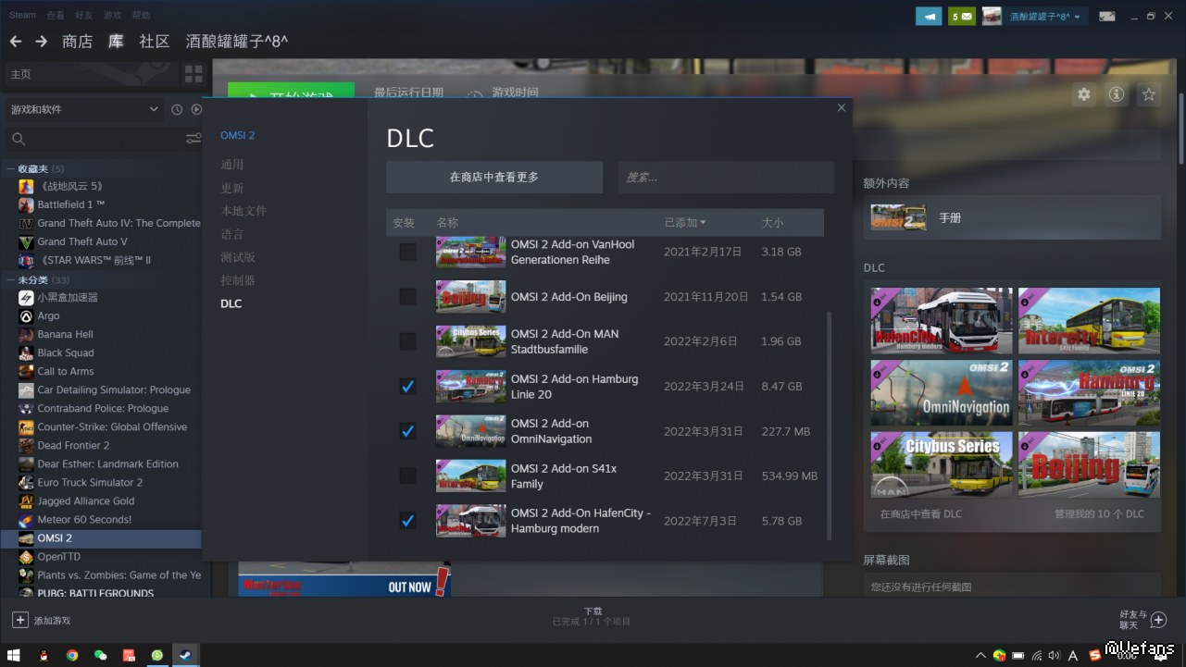The width and height of the screenshot is (1186, 667).
Task: Go forward with the right arrow
Action: [x=41, y=42]
